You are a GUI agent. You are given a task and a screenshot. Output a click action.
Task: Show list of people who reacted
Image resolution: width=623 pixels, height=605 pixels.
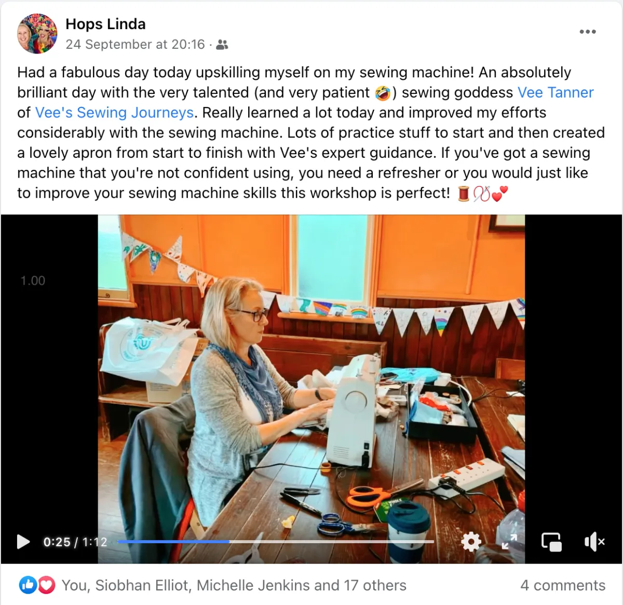click(234, 585)
